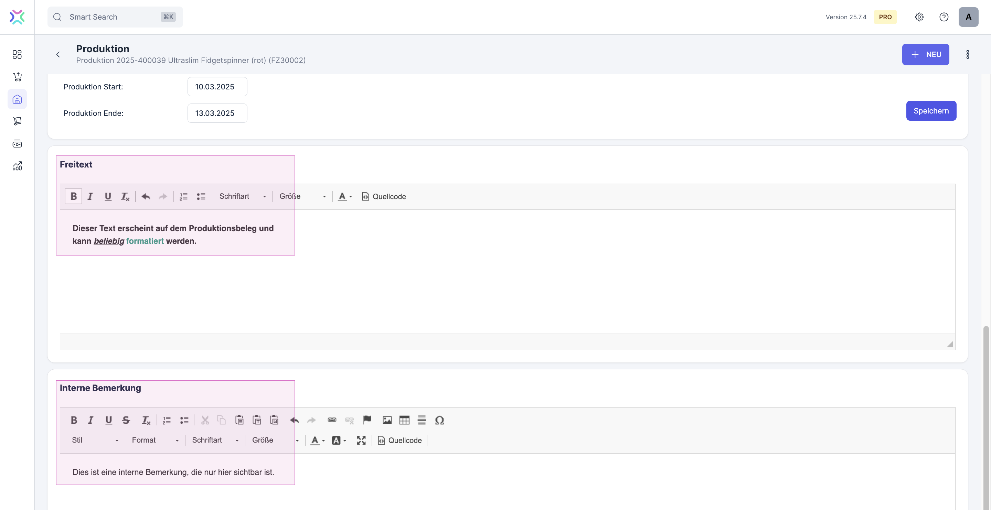
Task: Insert a numbered list in Freitext
Action: 183,196
